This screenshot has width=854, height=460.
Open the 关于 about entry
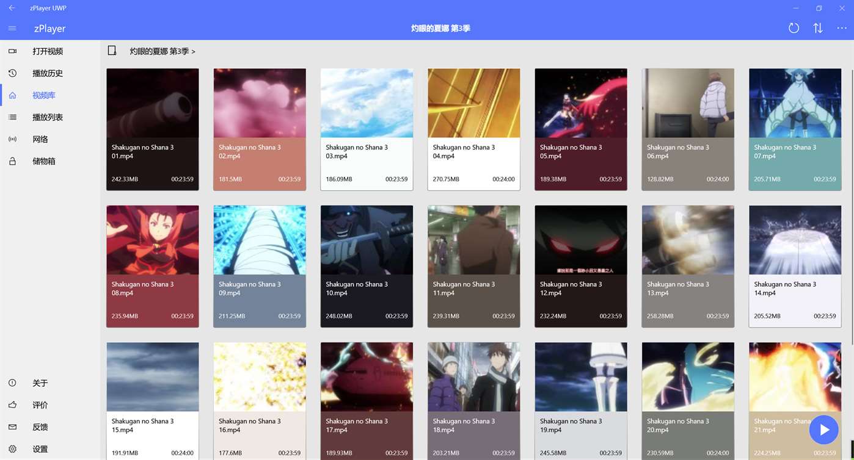[12, 383]
